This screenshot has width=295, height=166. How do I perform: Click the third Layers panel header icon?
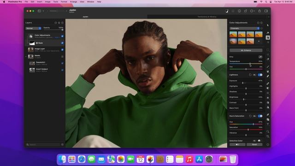pos(63,23)
